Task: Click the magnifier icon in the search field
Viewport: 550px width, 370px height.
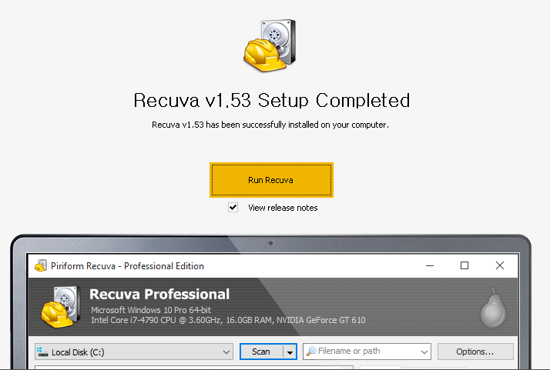Action: pos(311,351)
